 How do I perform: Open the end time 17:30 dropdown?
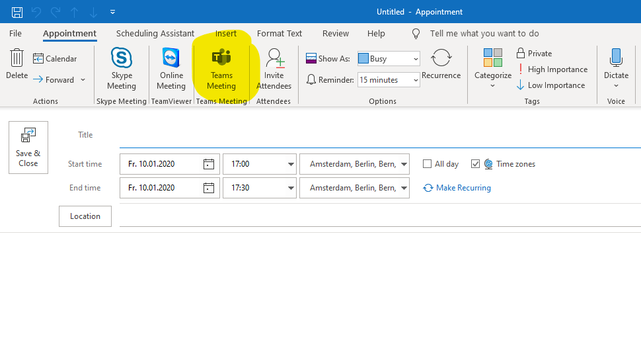point(291,188)
